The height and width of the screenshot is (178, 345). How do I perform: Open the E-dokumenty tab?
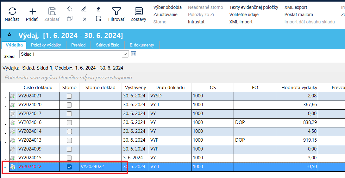click(142, 45)
